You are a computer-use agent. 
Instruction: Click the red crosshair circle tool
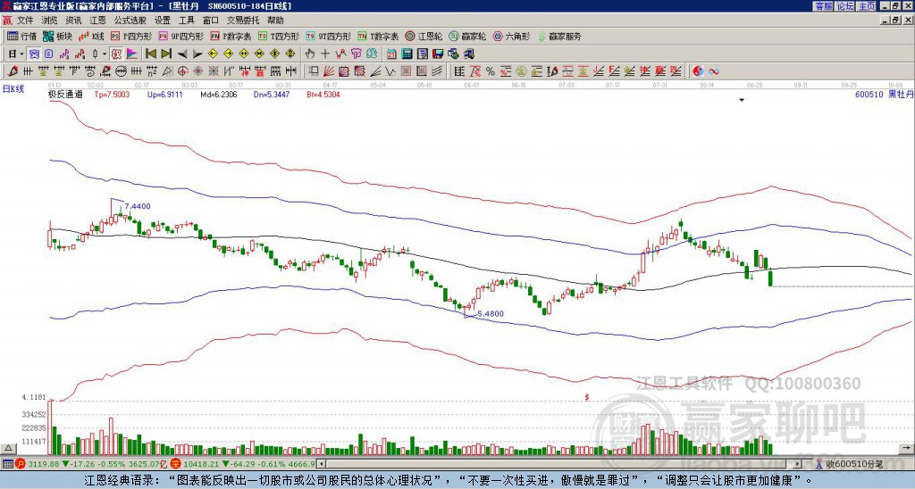click(182, 71)
